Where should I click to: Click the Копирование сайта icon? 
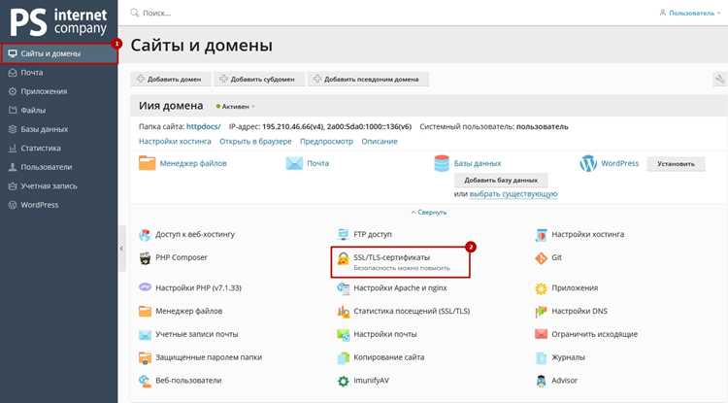click(343, 357)
